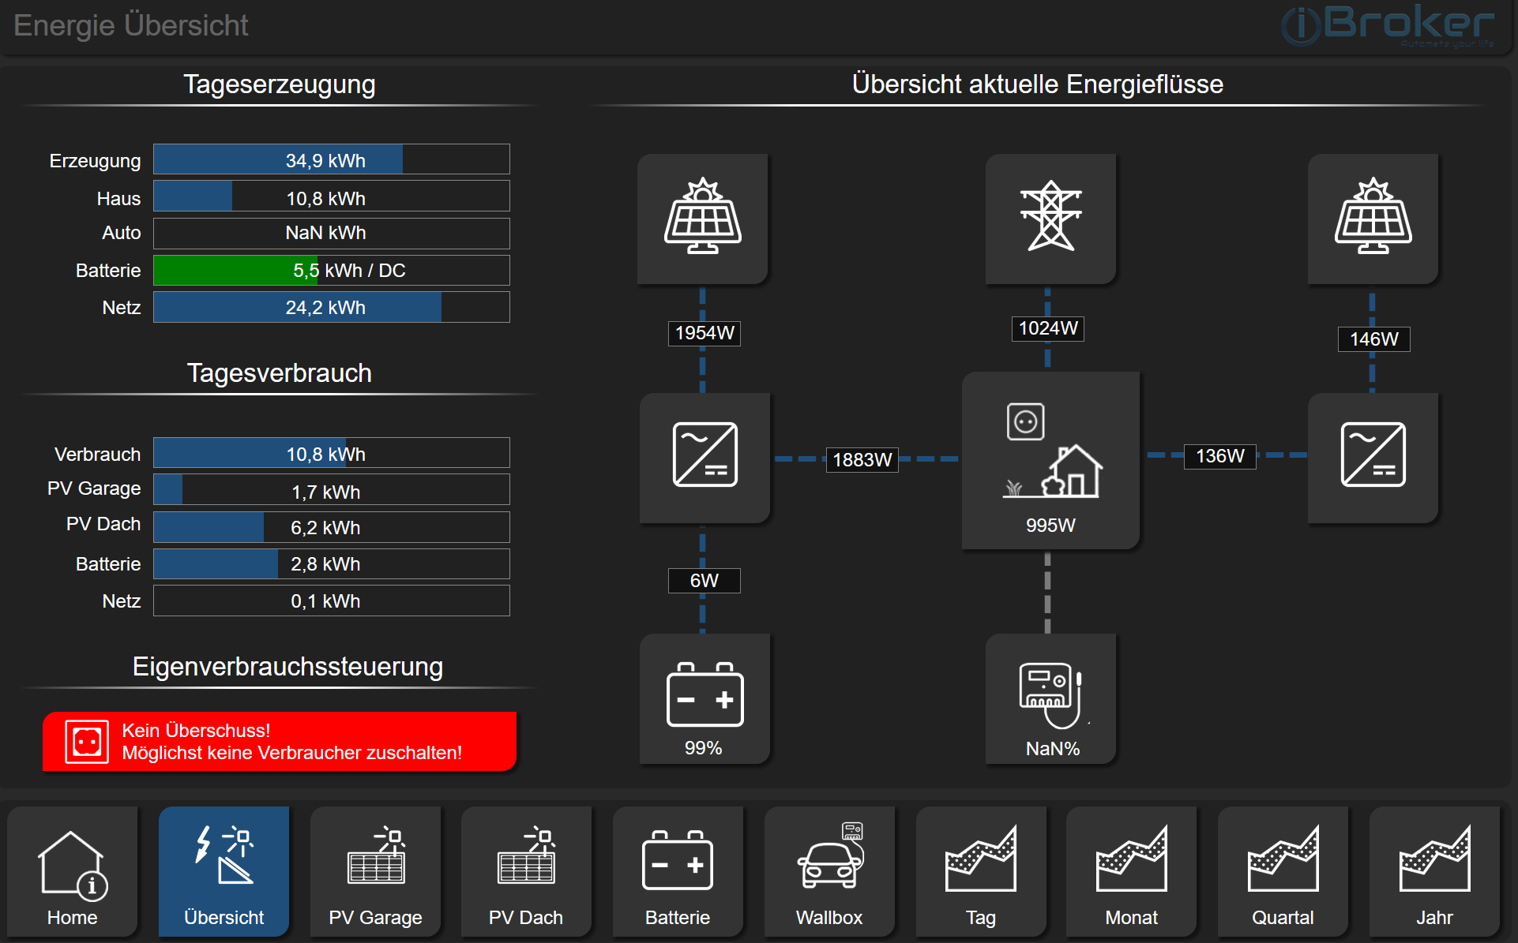
Task: Click the power grid pylon icon
Action: click(x=1050, y=217)
